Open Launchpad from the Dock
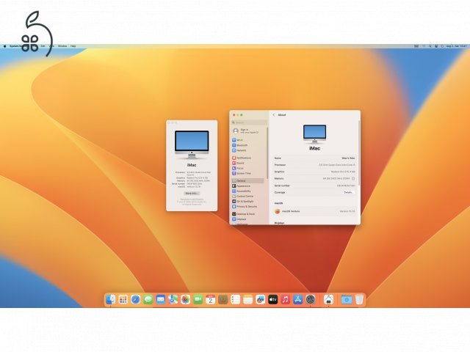This screenshot has width=470, height=352. pos(123,299)
